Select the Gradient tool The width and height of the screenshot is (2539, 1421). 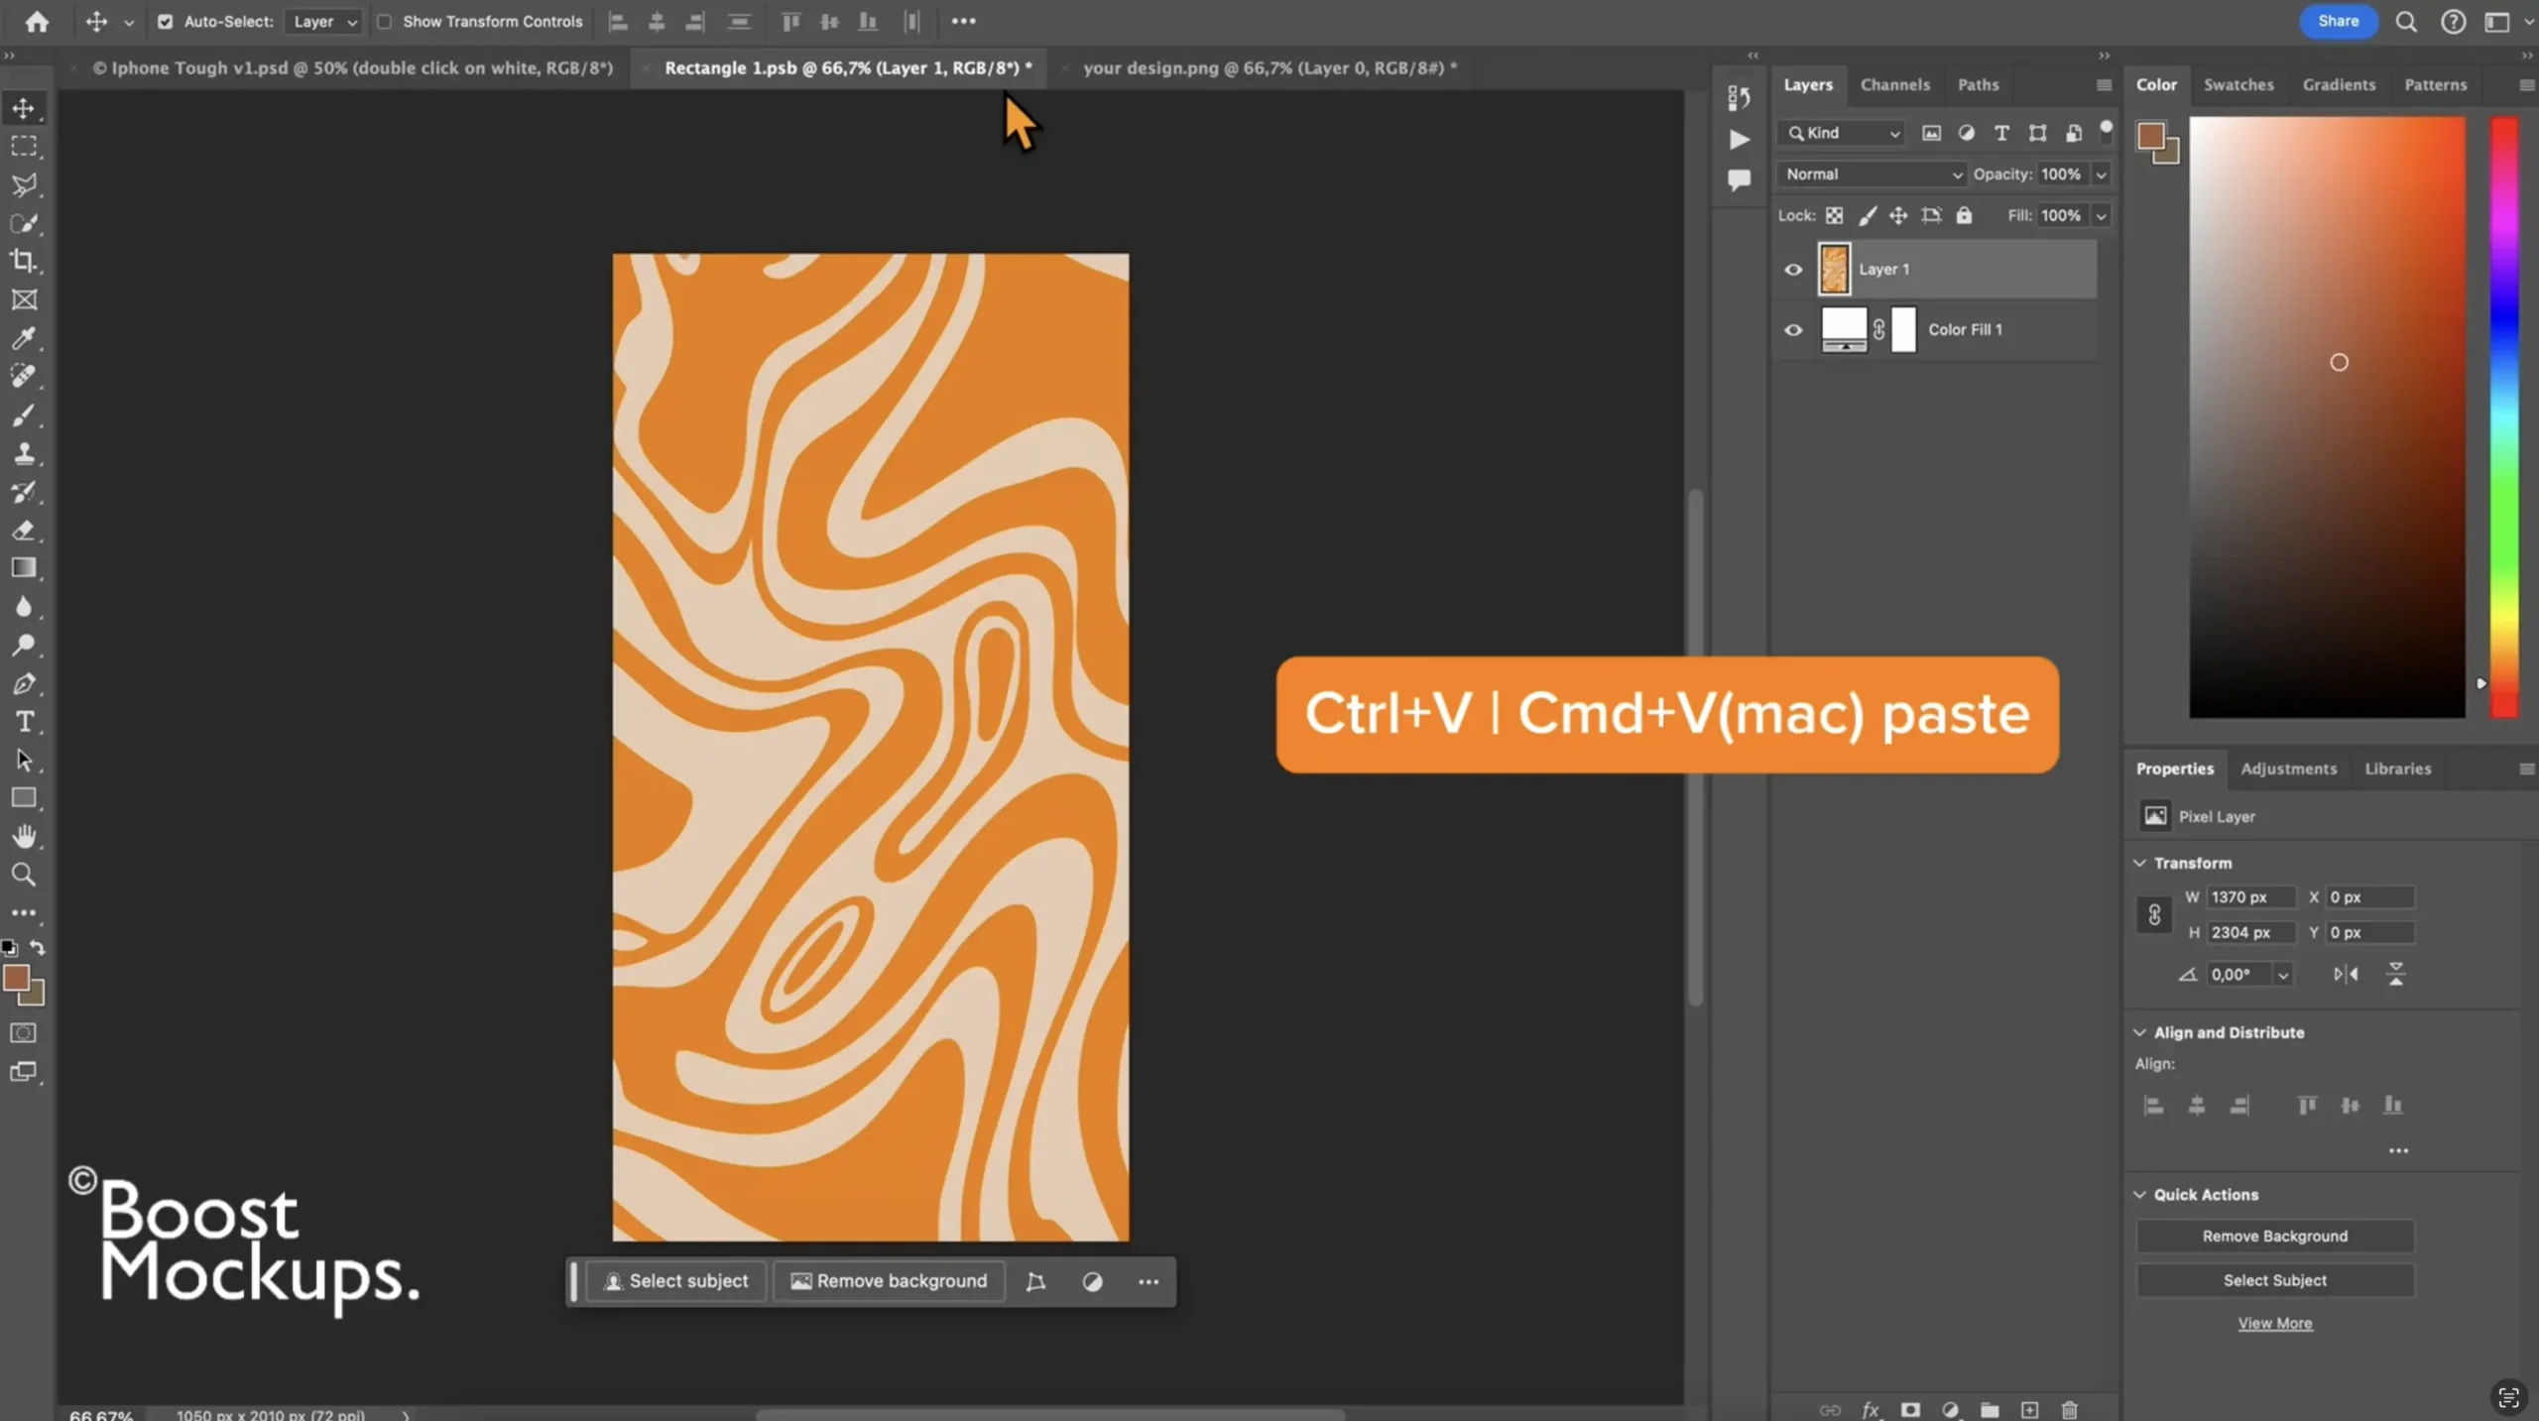point(24,568)
